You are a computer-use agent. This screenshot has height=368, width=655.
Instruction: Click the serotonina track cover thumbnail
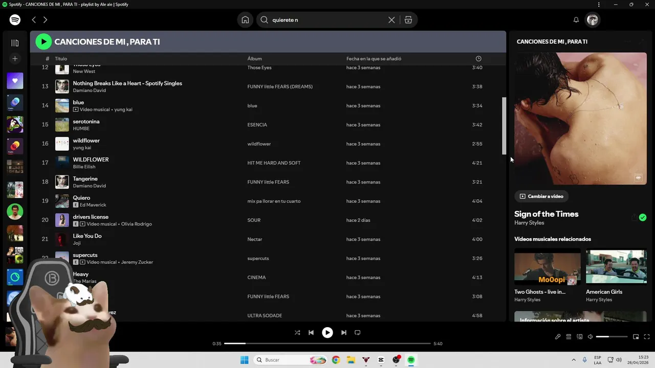pos(62,125)
